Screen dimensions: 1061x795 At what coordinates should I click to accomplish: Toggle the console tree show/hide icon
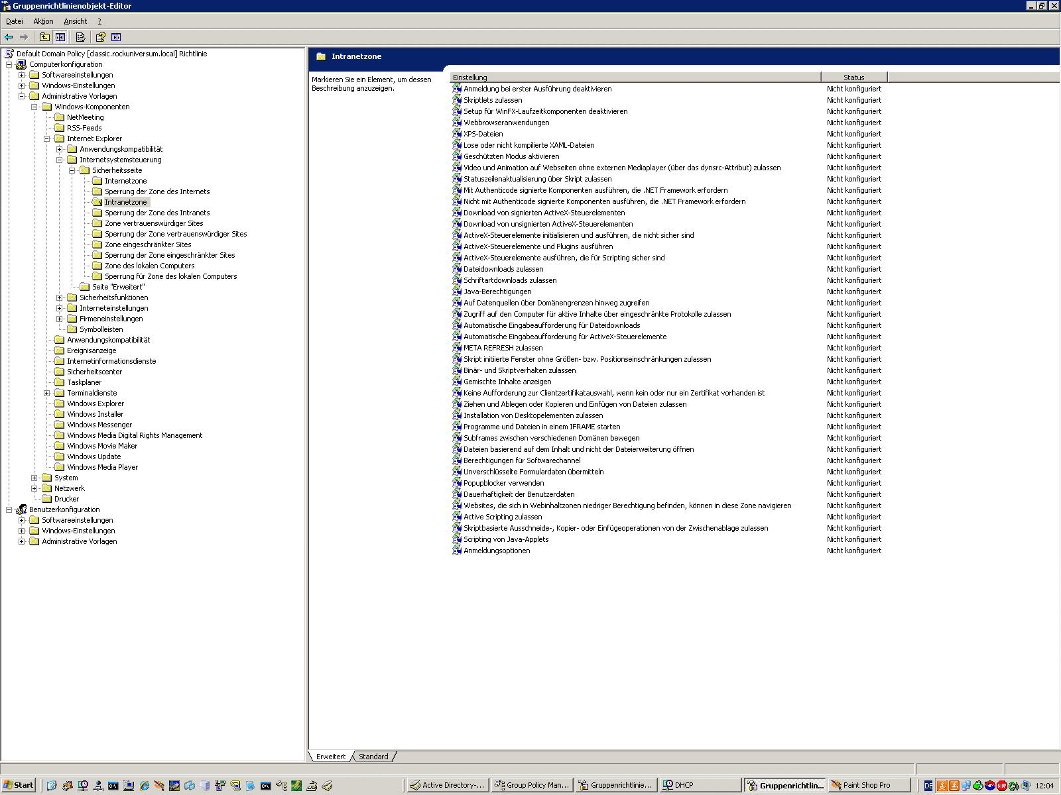60,37
